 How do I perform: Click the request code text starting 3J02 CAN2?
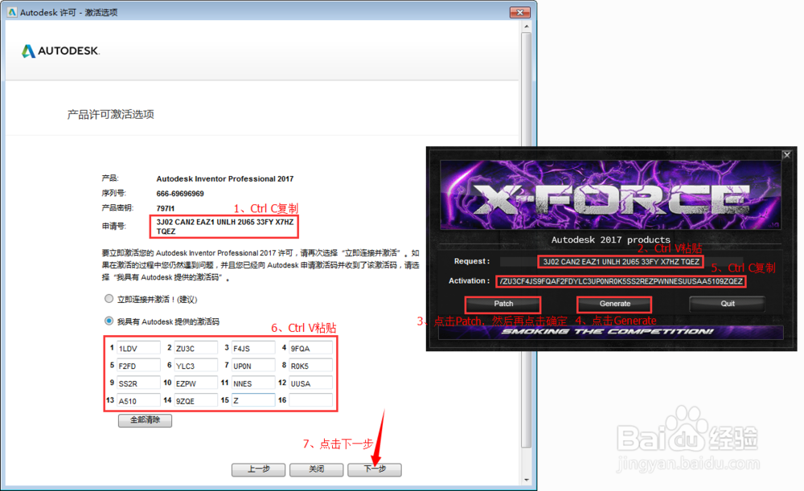[224, 227]
